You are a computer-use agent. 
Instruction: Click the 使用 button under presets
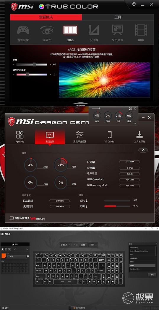tap(152, 275)
